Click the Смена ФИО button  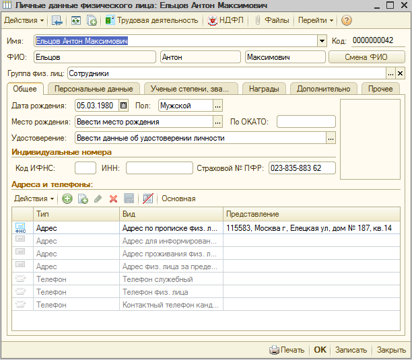[x=366, y=57]
